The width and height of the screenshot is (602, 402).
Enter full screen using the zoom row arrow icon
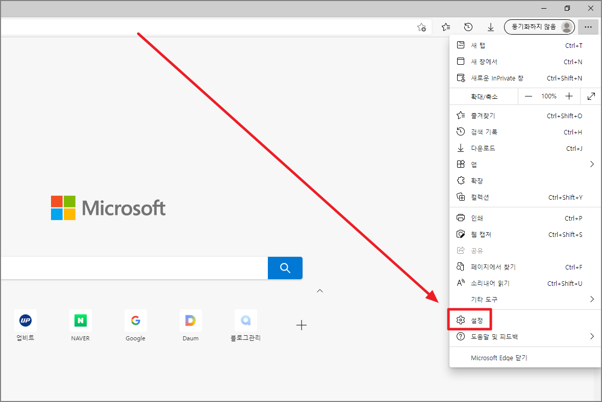pyautogui.click(x=591, y=96)
